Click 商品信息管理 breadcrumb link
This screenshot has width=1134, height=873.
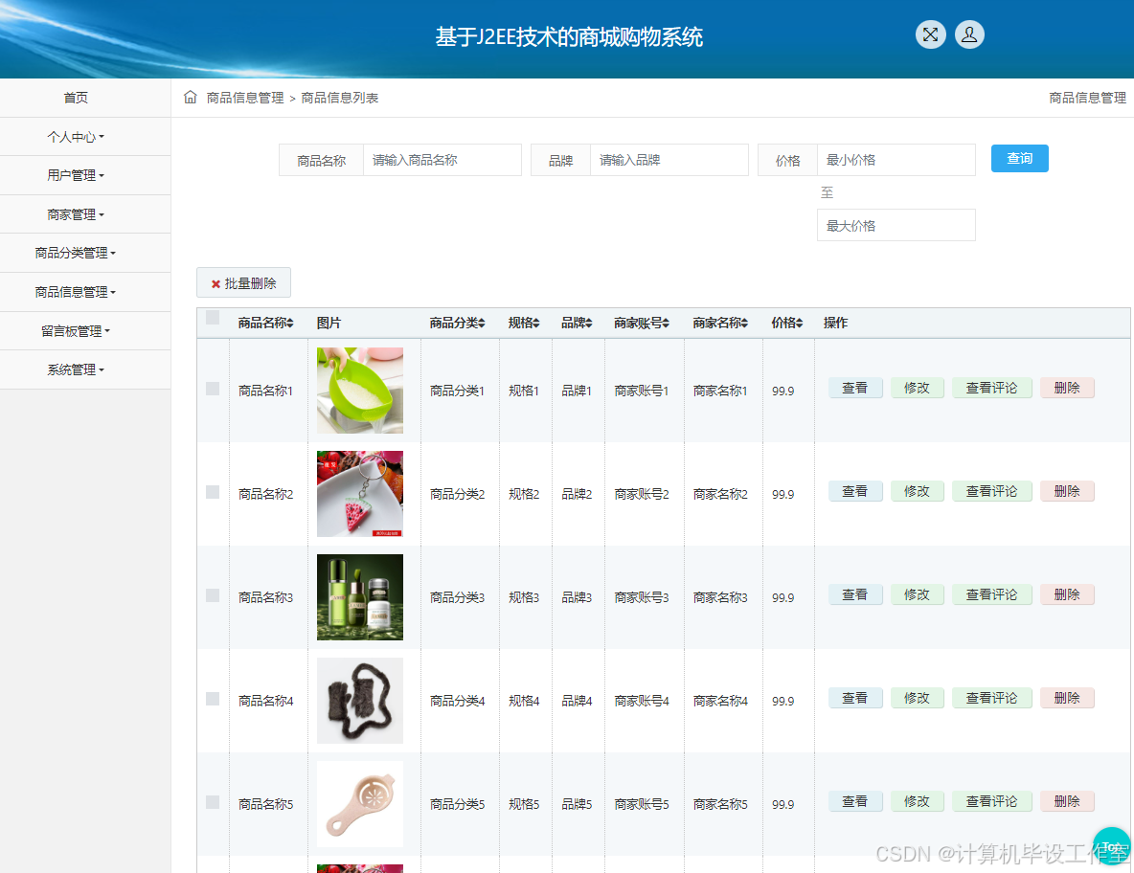tap(245, 98)
